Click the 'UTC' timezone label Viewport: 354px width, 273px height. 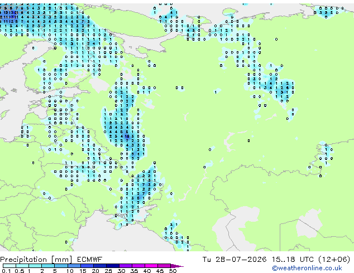click(x=307, y=260)
